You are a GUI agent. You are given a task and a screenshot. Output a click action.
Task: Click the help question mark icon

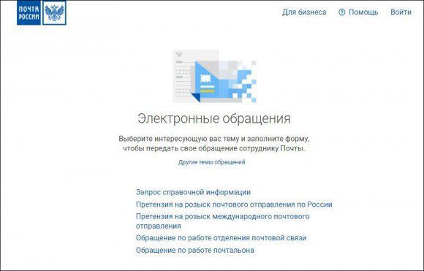(342, 12)
